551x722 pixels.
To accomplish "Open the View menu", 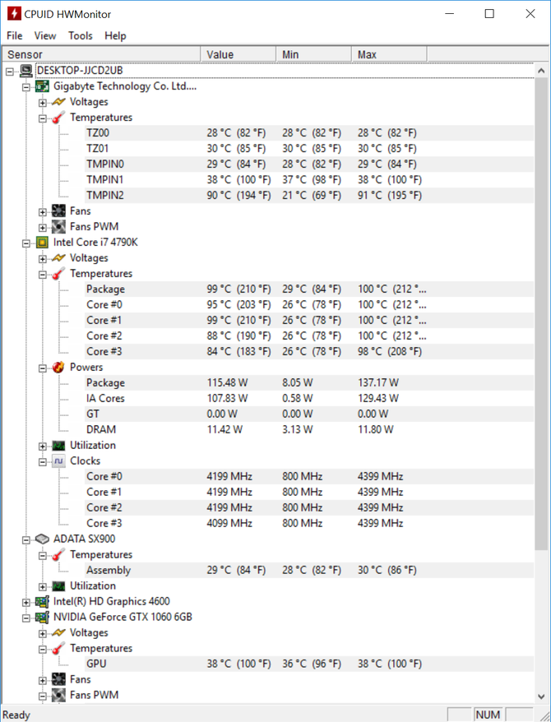I will (45, 35).
